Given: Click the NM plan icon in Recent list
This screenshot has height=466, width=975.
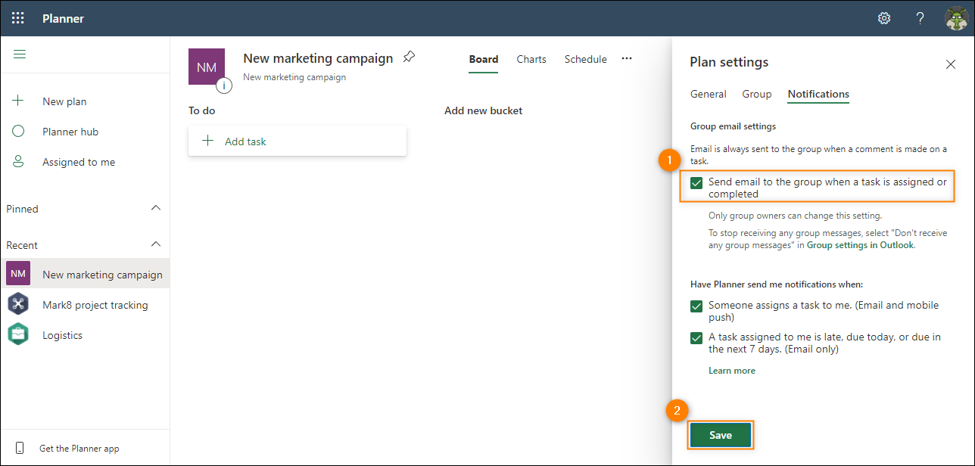Looking at the screenshot, I should (18, 274).
